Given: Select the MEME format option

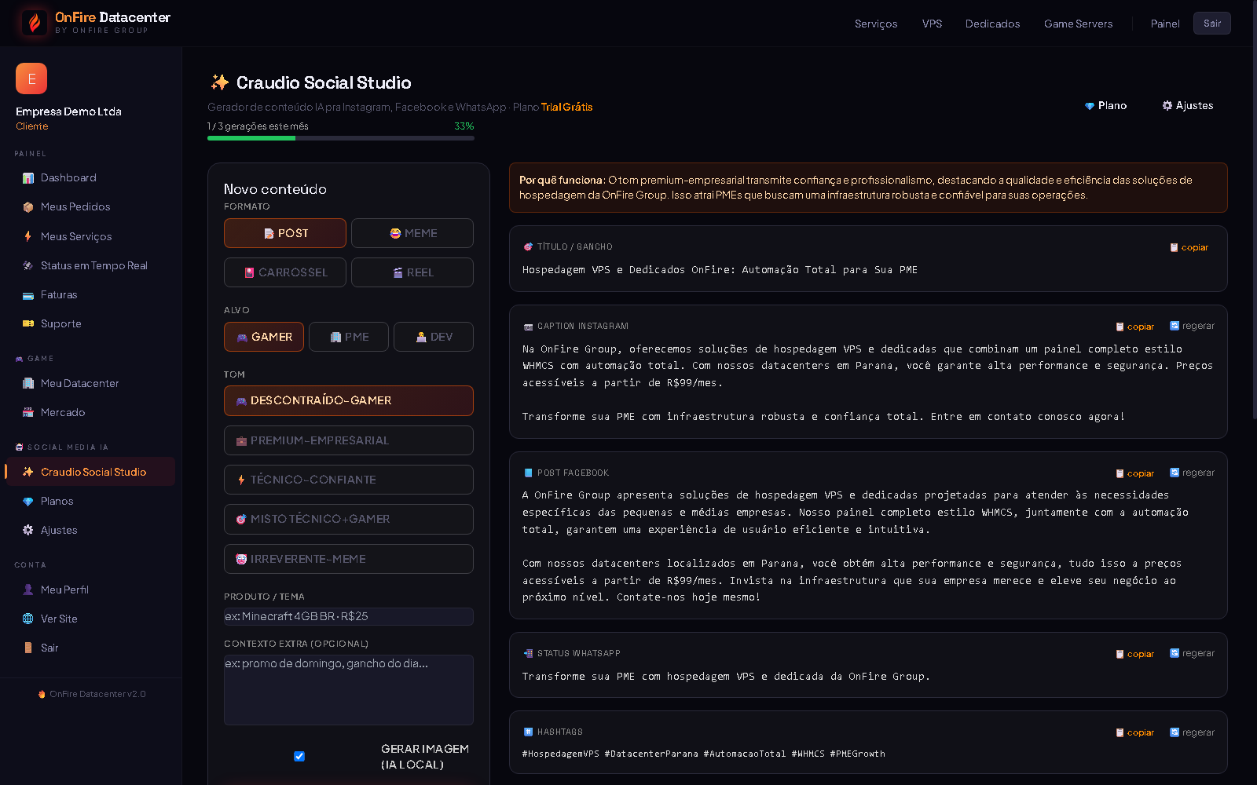Looking at the screenshot, I should click(x=412, y=233).
